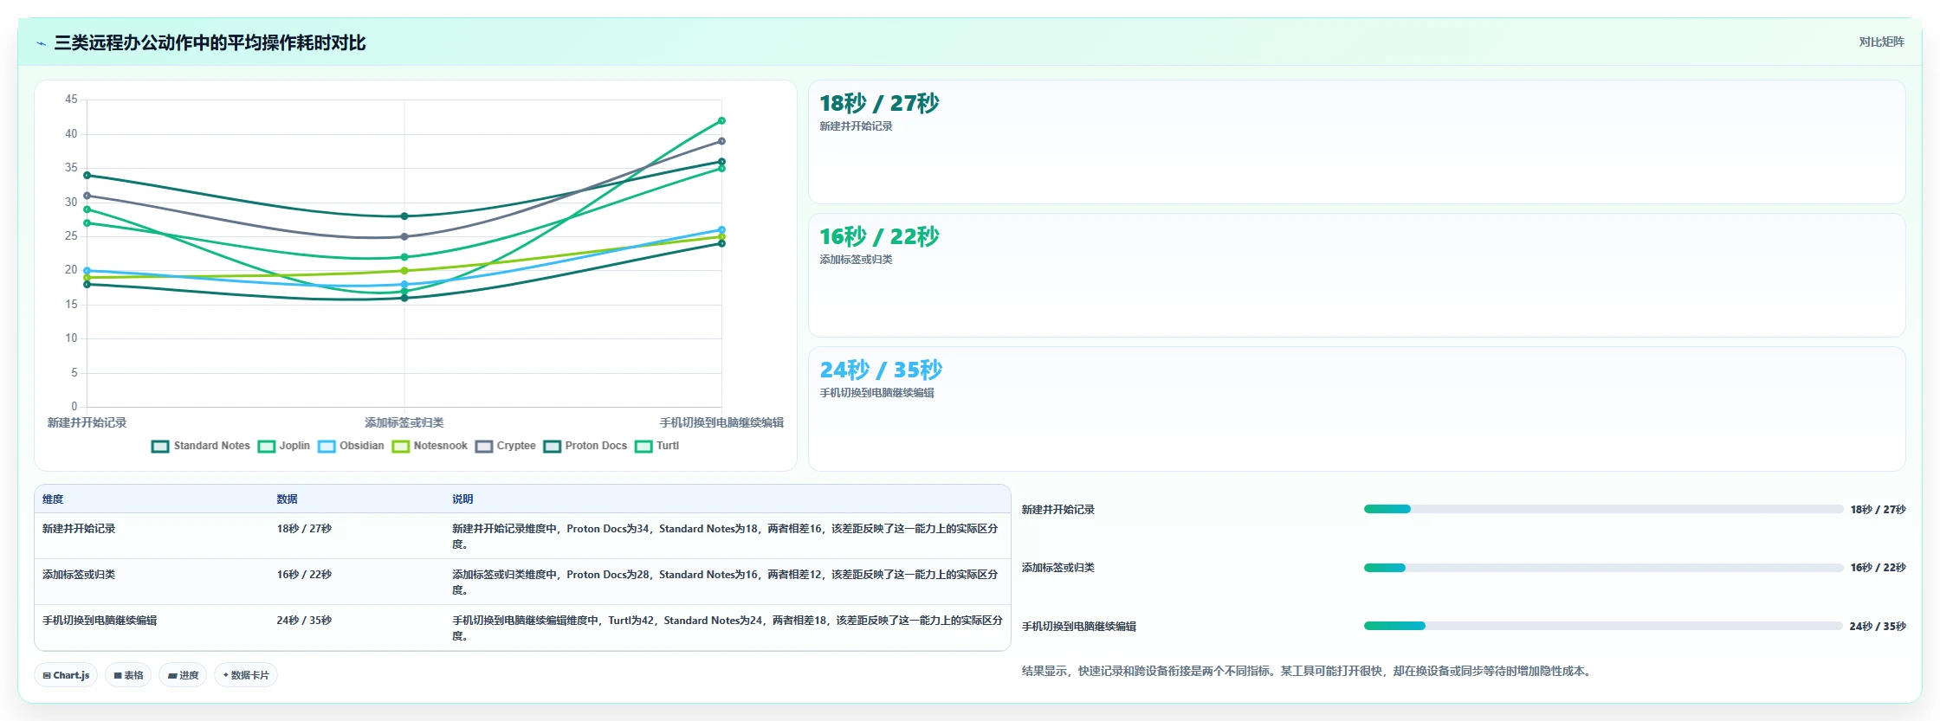
Task: Click the 进度 chip
Action: 183,675
